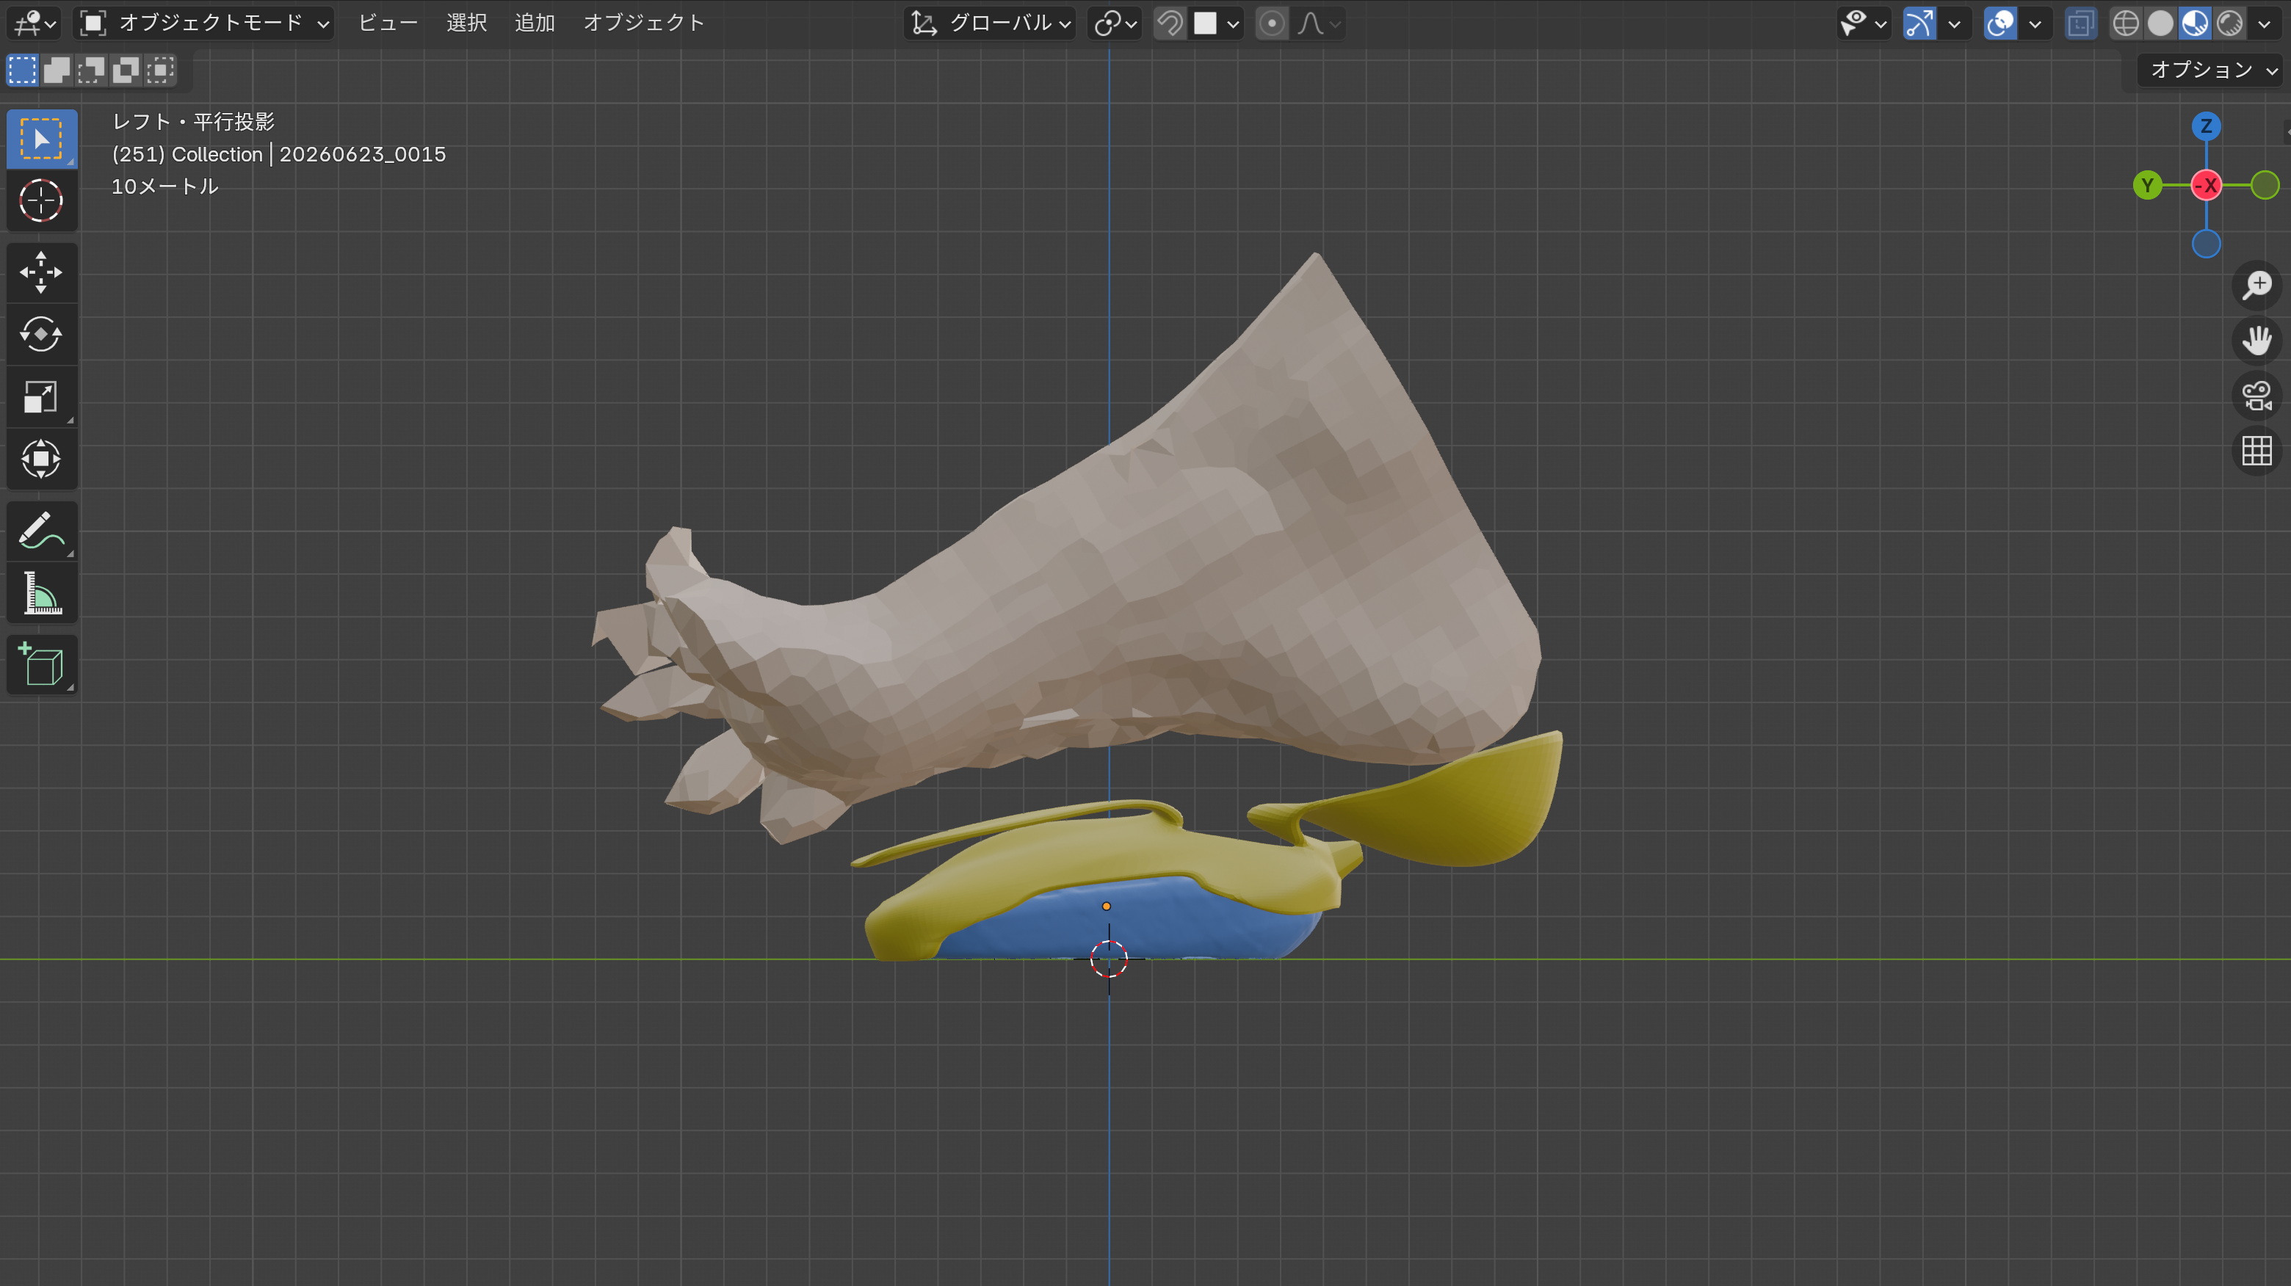Screen dimensions: 2291x1286
Task: Click the negative Z gizmo circle
Action: tap(2207, 244)
